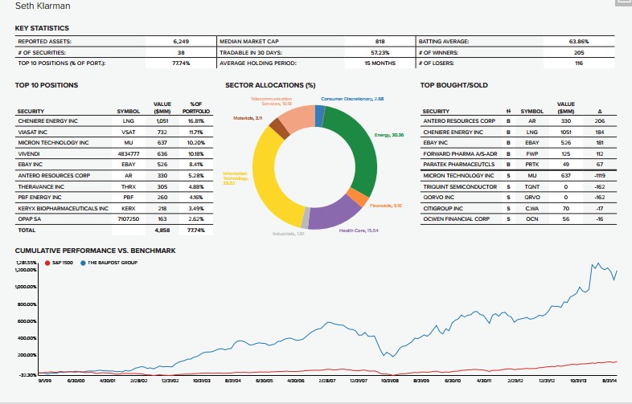This screenshot has height=404, width=632.
Task: Click the 16.81% portfolio percentage
Action: click(x=196, y=120)
